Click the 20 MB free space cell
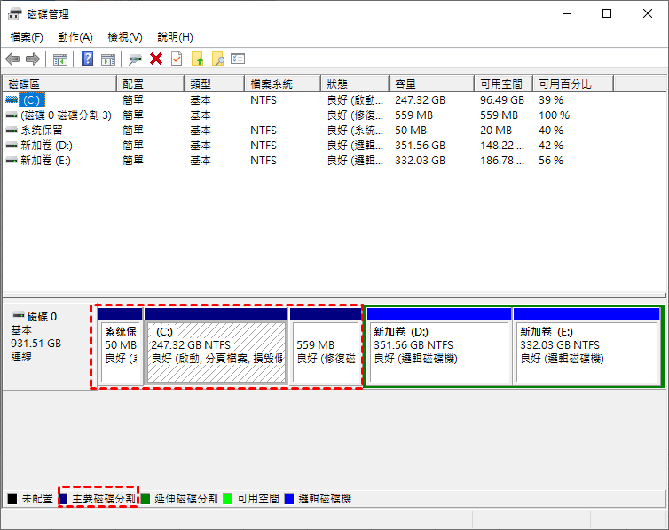 coord(496,131)
